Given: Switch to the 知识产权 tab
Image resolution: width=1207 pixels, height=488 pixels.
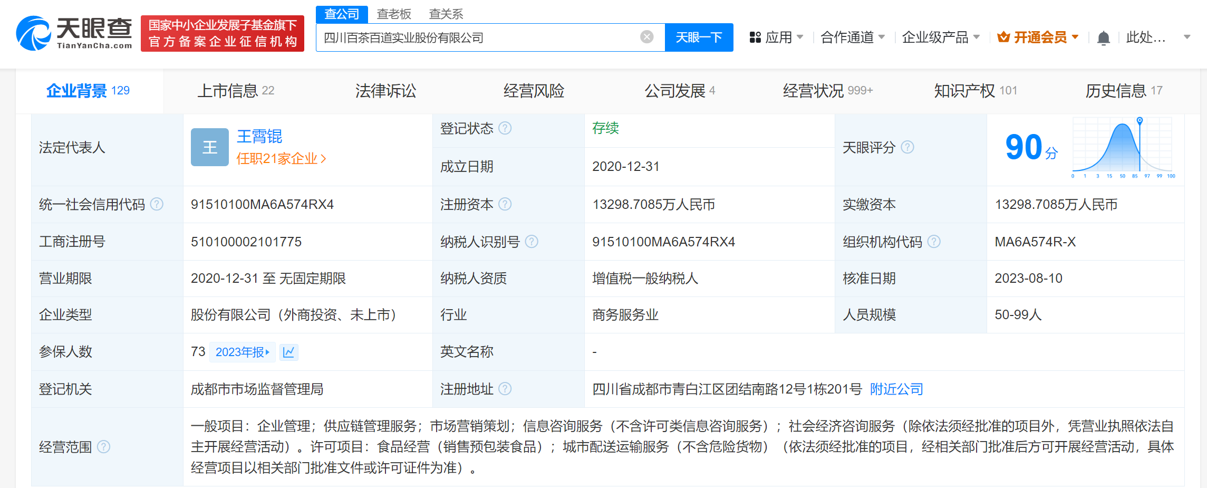Looking at the screenshot, I should tap(975, 91).
